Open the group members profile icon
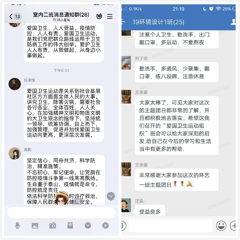The width and height of the screenshot is (240, 240). click(233, 22)
